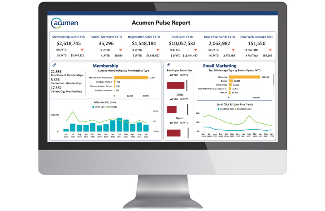Viewport: 325px width, 211px height.
Task: Click the $ LFYTD value $3,044,812
Action: 77,55
